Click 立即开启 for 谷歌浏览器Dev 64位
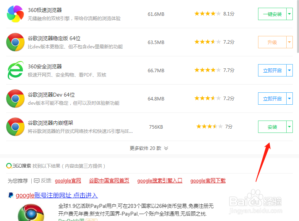 click(x=272, y=99)
